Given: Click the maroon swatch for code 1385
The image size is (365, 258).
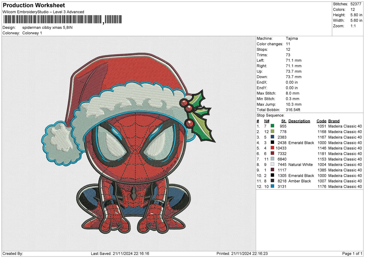Looking at the screenshot, I should click(x=273, y=170).
